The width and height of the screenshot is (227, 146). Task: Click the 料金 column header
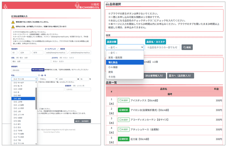point(216,89)
